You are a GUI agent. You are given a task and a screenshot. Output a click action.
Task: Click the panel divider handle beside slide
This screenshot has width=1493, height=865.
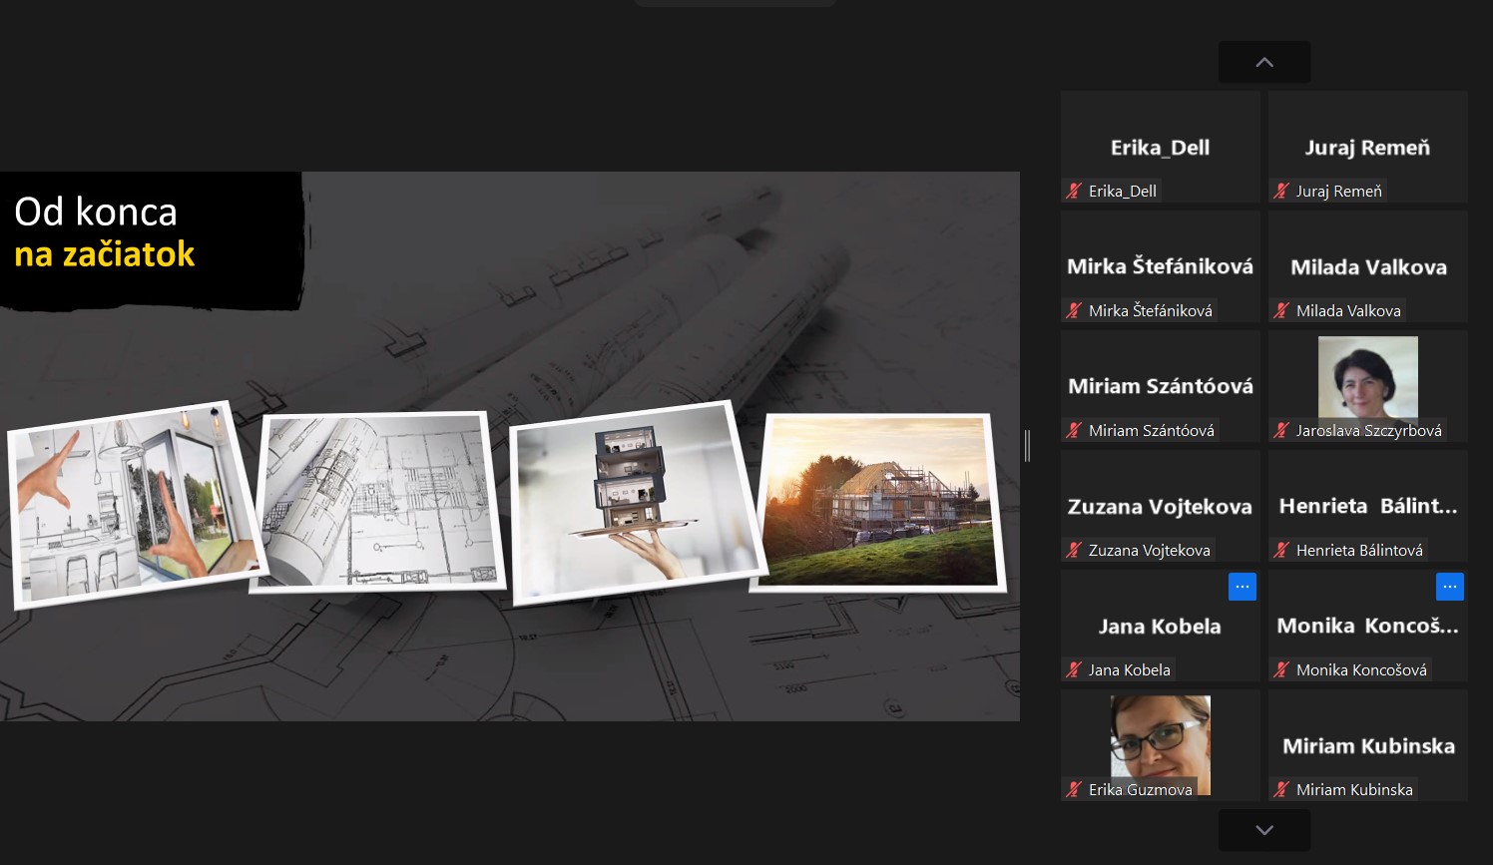[x=1027, y=446]
